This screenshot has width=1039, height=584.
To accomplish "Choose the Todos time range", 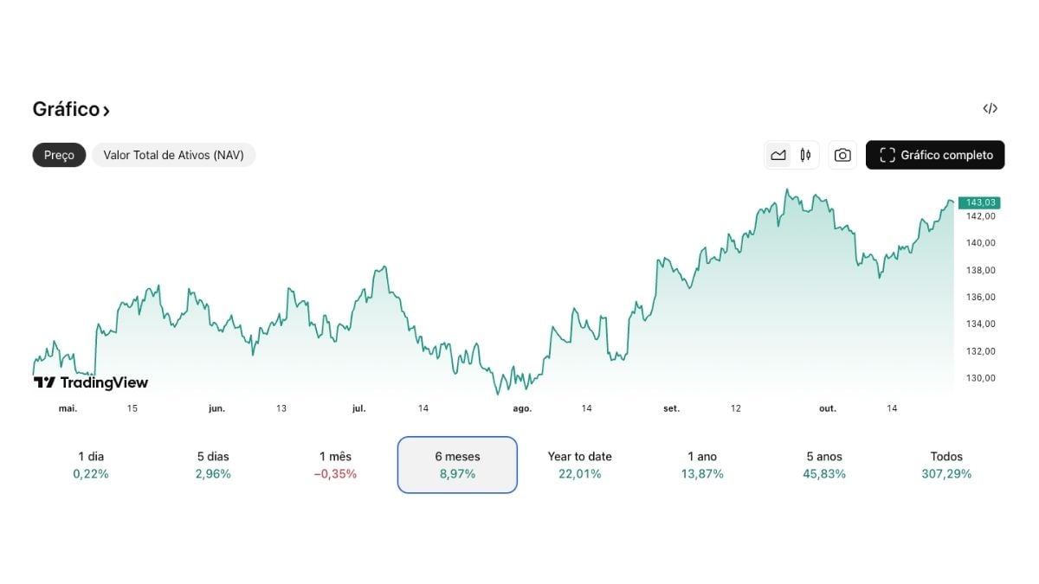I will point(947,465).
